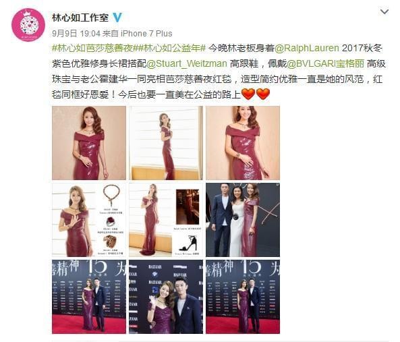The image size is (400, 342).
Task: Open the pink 林心如工作室 avatar
Action: click(28, 25)
